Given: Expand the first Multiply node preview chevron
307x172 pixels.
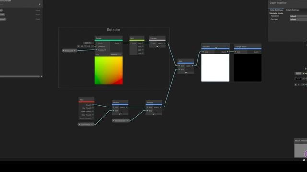Looking at the screenshot, I should click(x=120, y=114).
